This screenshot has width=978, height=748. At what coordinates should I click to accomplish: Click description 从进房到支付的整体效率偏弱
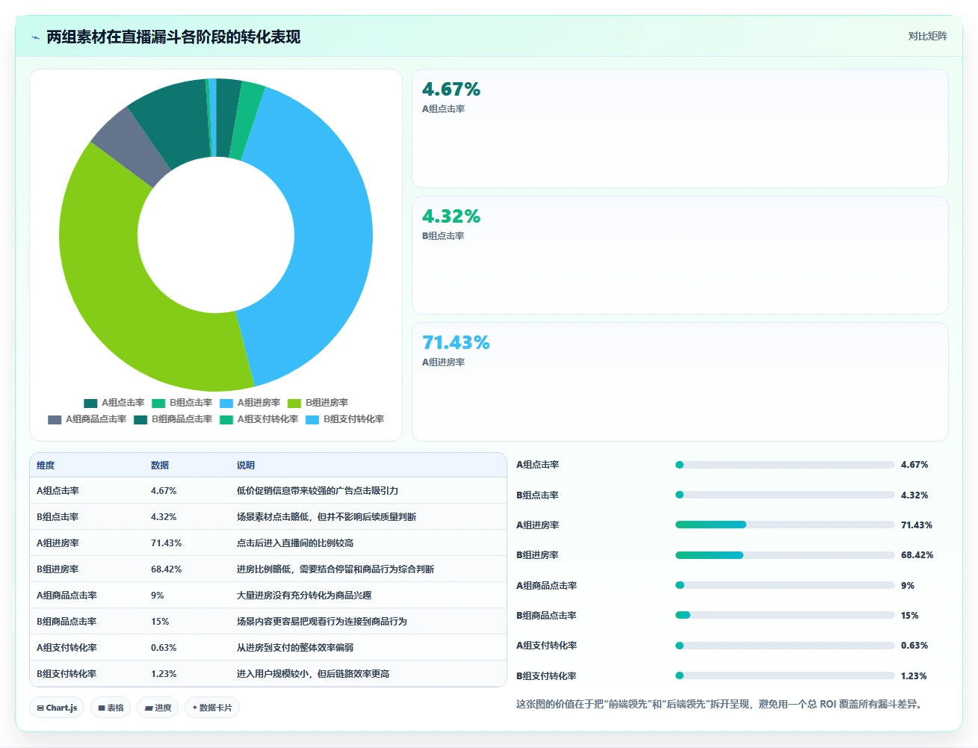click(295, 648)
